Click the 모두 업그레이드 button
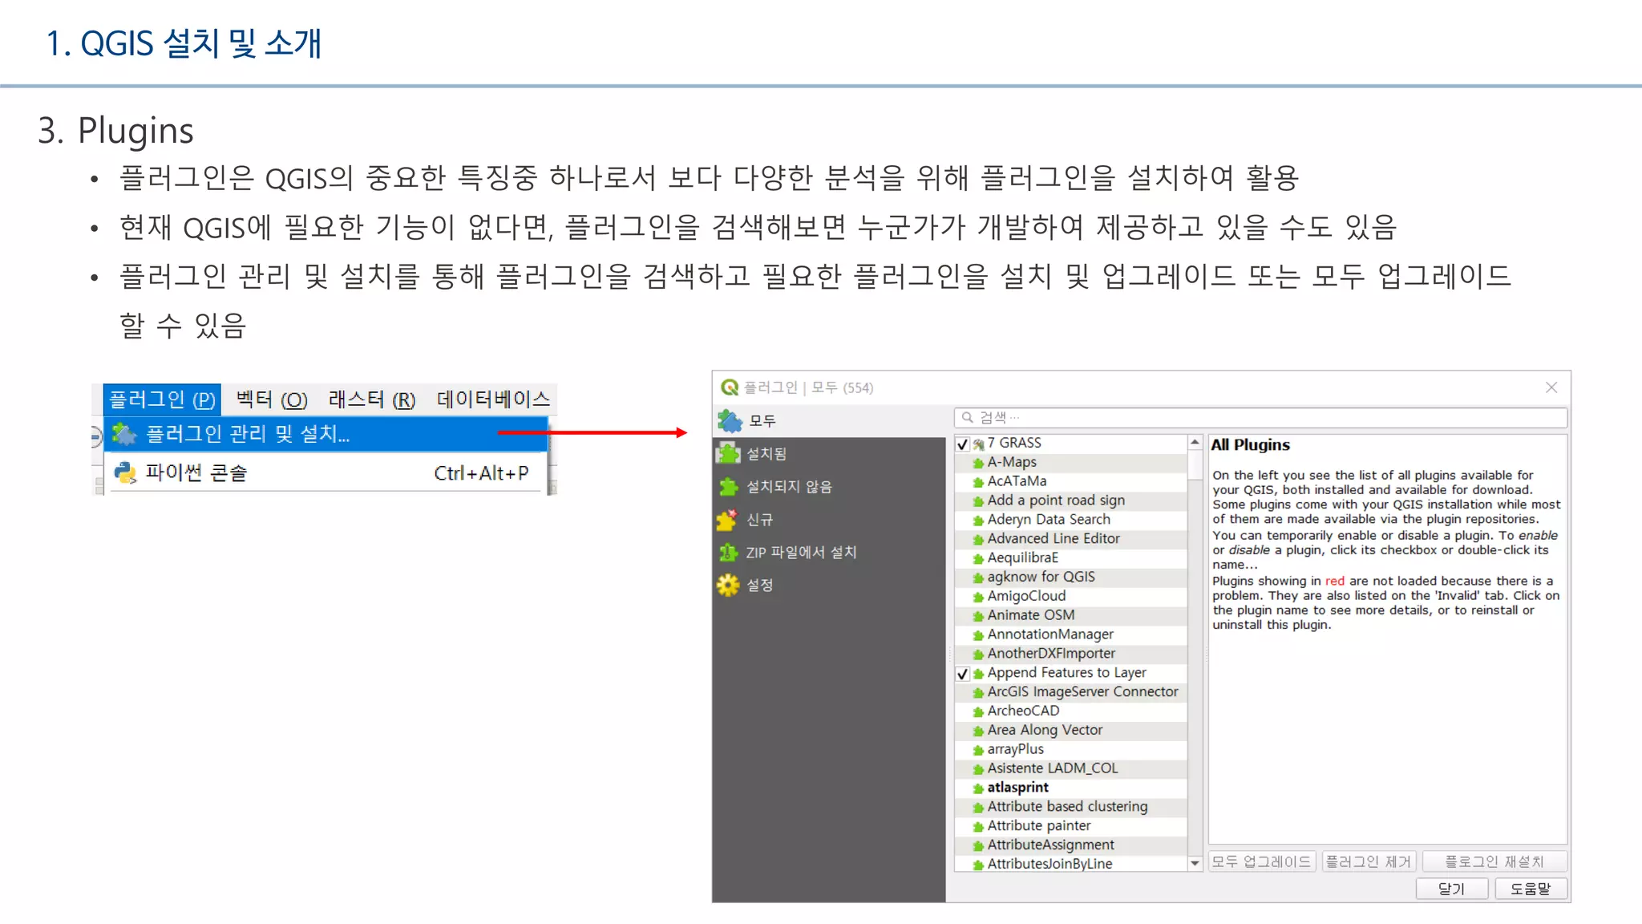1642x924 pixels. click(x=1261, y=861)
